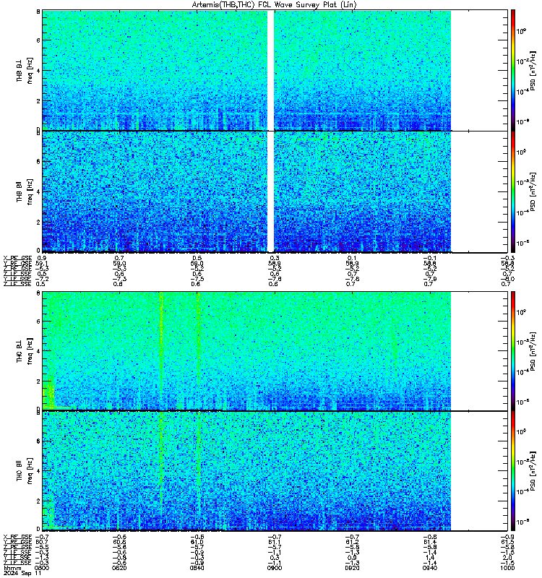Click the '1000' time tick label
The height and width of the screenshot is (578, 542).
pyautogui.click(x=507, y=568)
